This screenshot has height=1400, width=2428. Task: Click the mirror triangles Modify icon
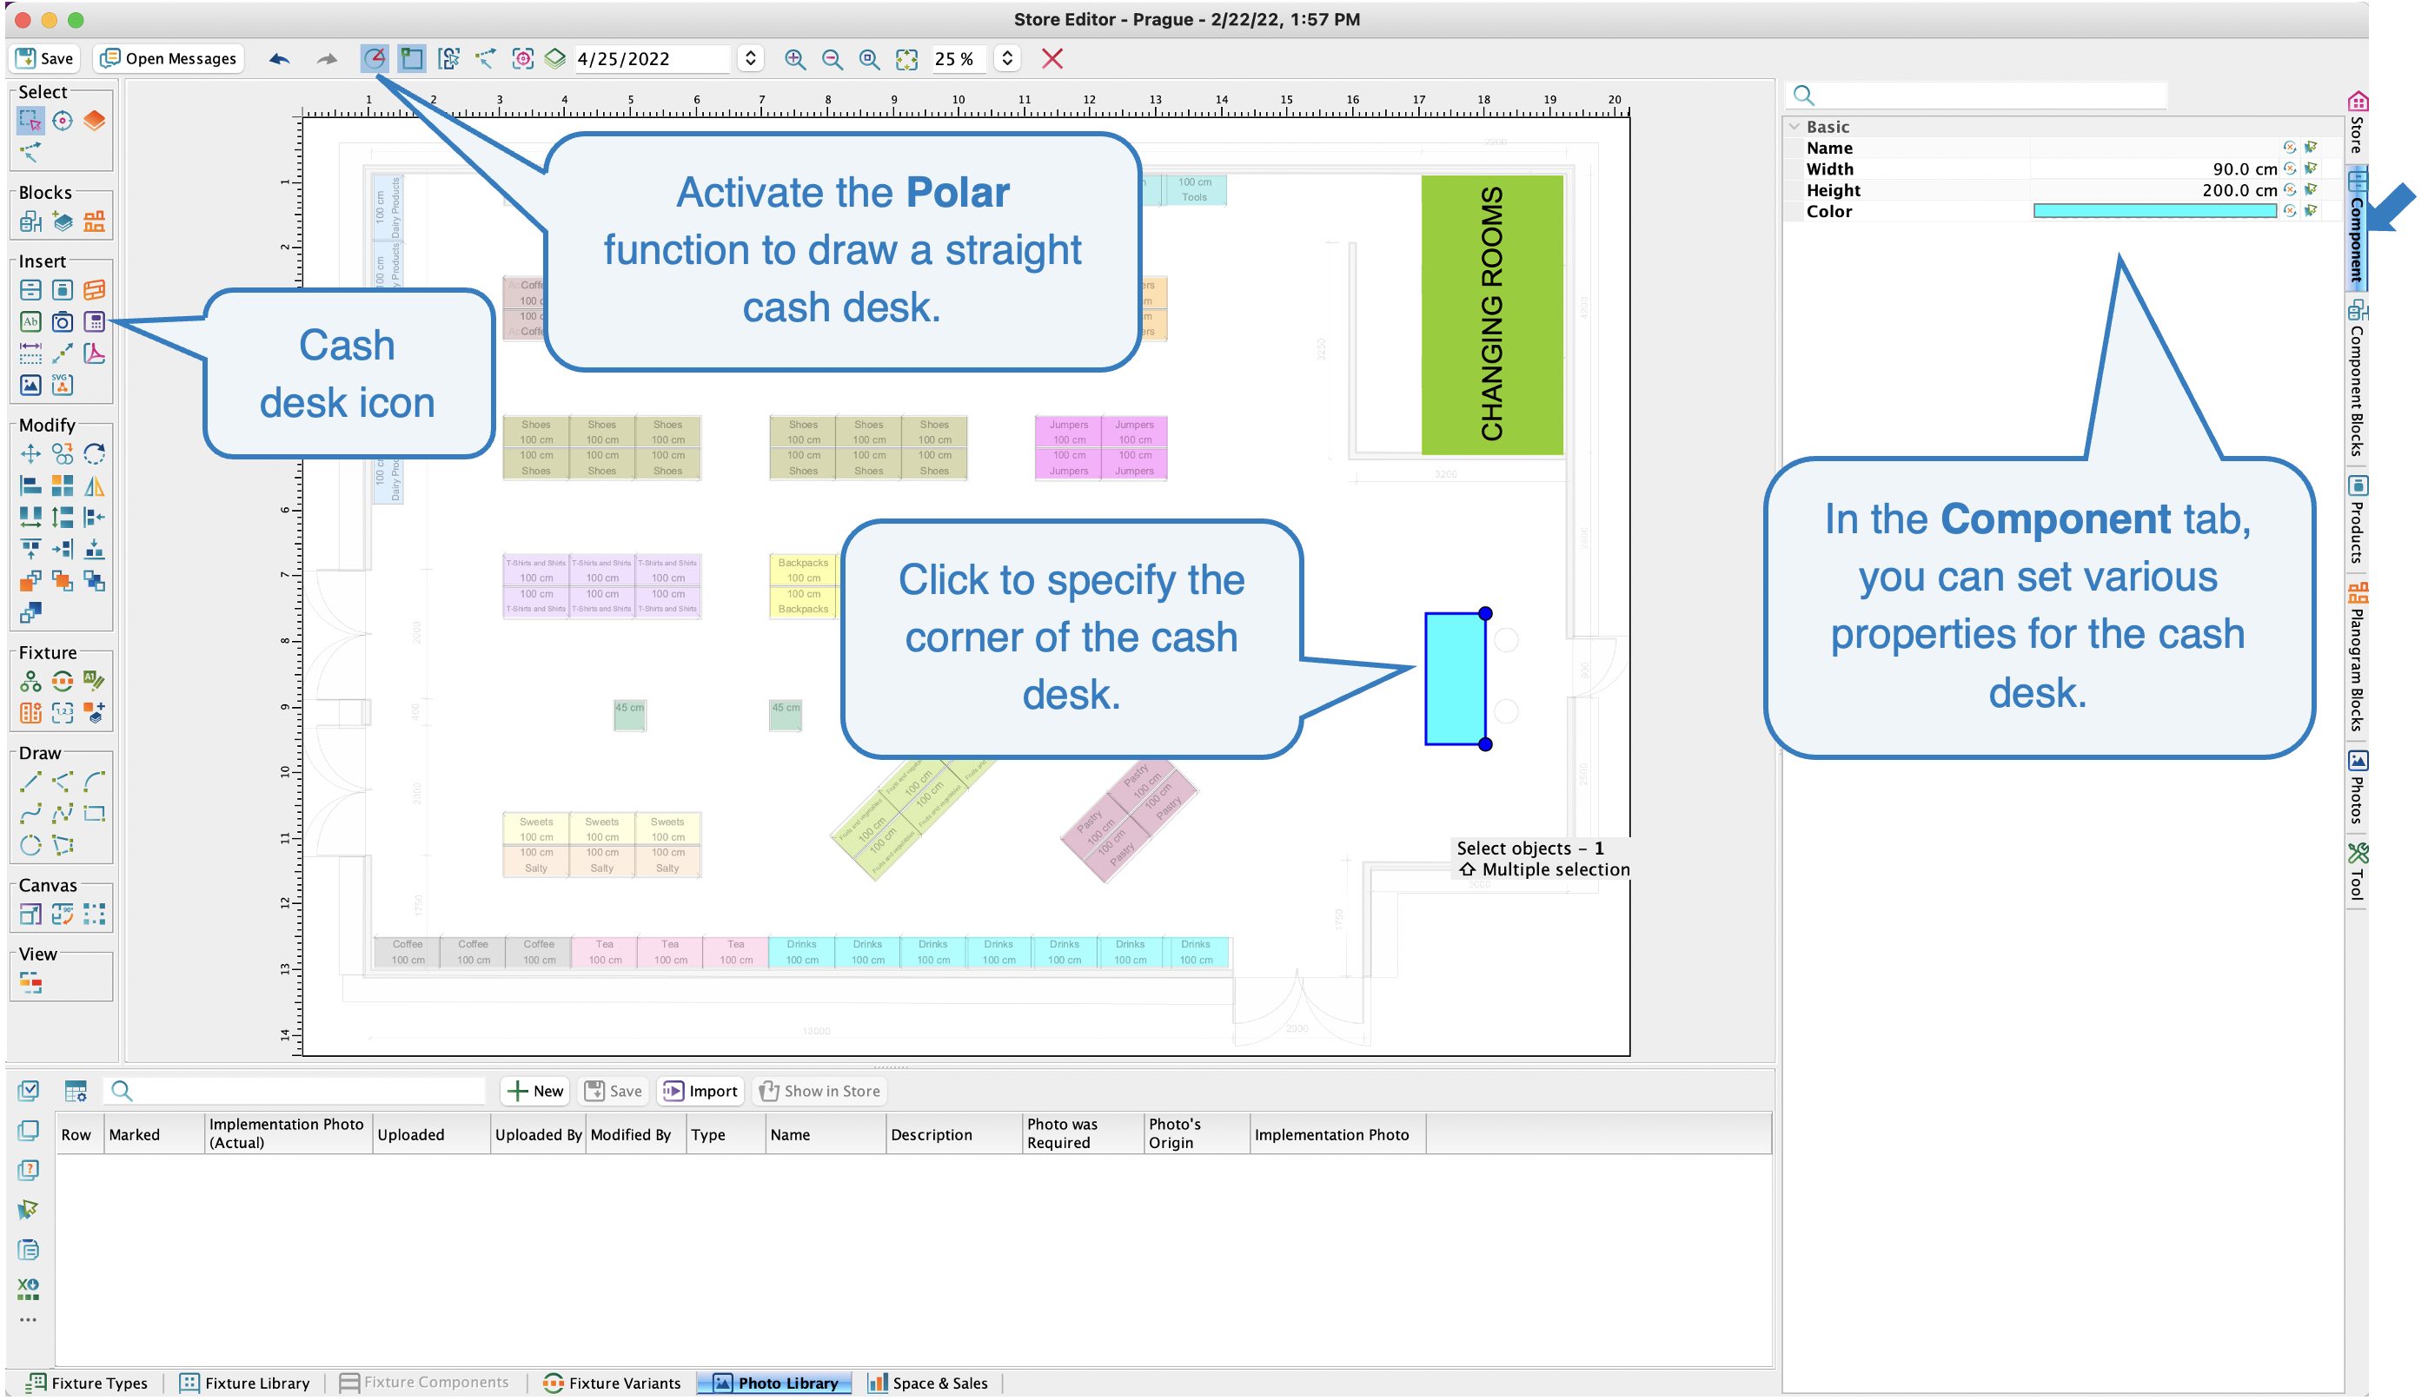tap(94, 485)
